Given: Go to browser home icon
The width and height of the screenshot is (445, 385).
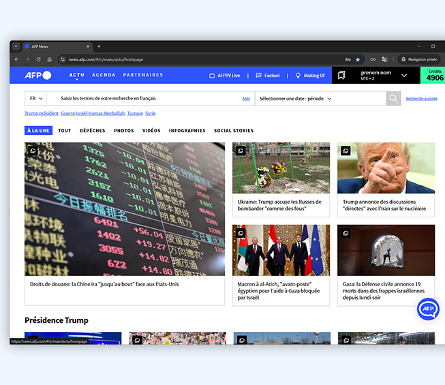Looking at the screenshot, I should click(x=49, y=59).
